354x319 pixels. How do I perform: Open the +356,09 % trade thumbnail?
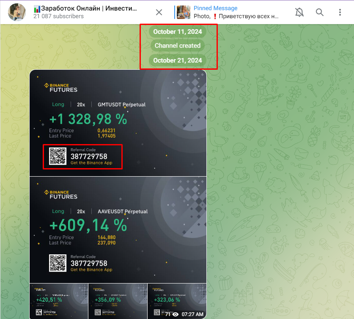[x=118, y=300]
